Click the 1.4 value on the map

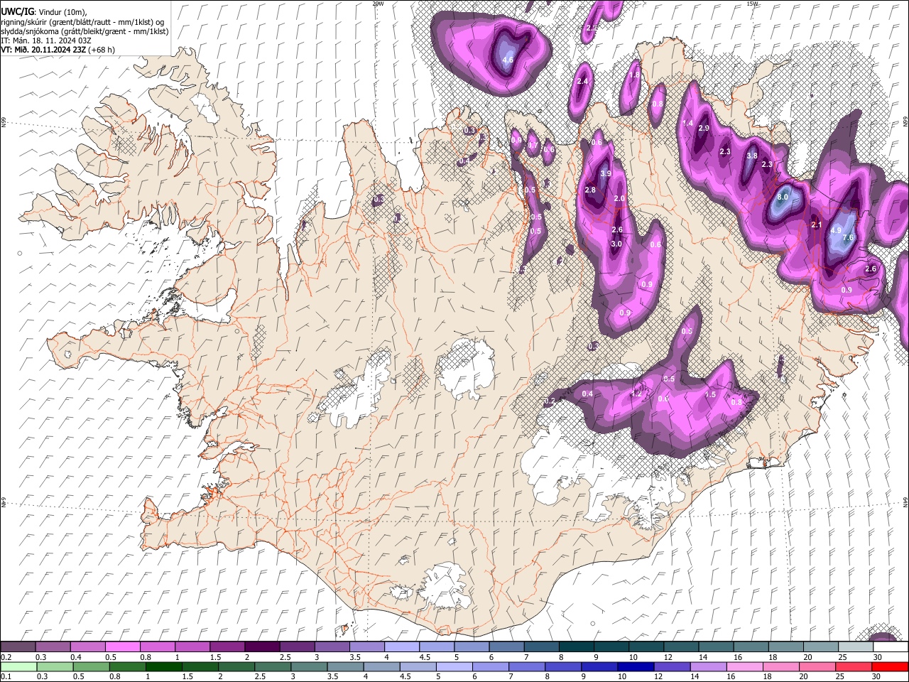[x=687, y=124]
